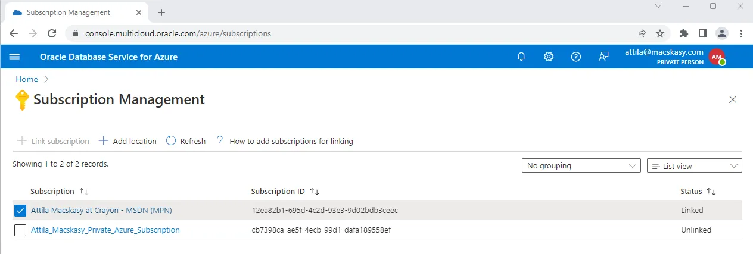Screen dimensions: 753x254
Task: Open the tab search chevron in title bar
Action: click(x=658, y=6)
